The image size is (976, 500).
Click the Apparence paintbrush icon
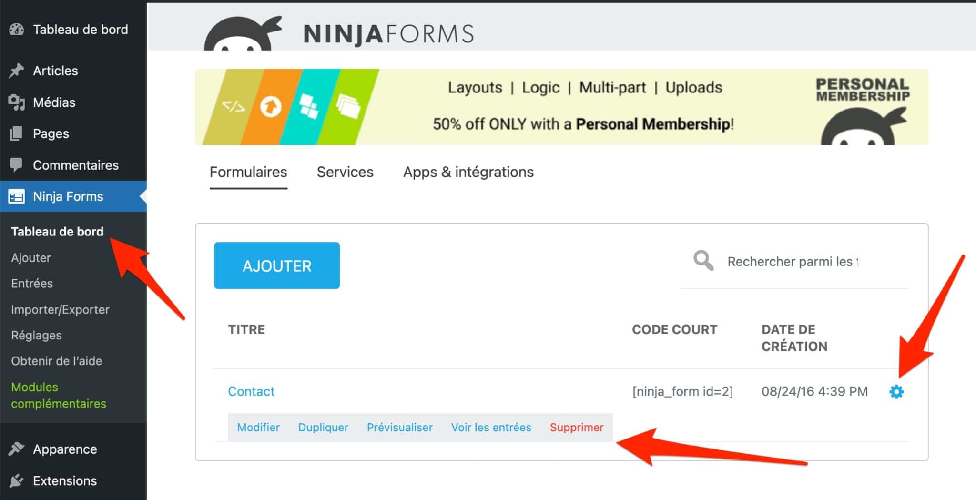16,449
